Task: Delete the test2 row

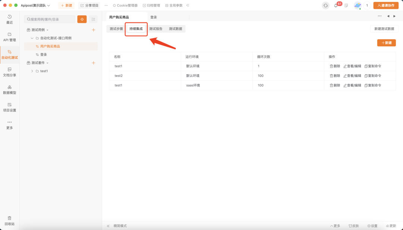Action: (x=335, y=76)
